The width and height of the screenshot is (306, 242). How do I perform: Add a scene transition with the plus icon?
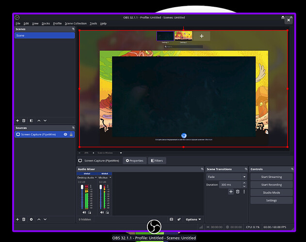point(231,192)
